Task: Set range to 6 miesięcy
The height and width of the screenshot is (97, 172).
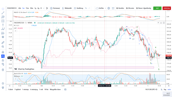Action: tap(34, 89)
